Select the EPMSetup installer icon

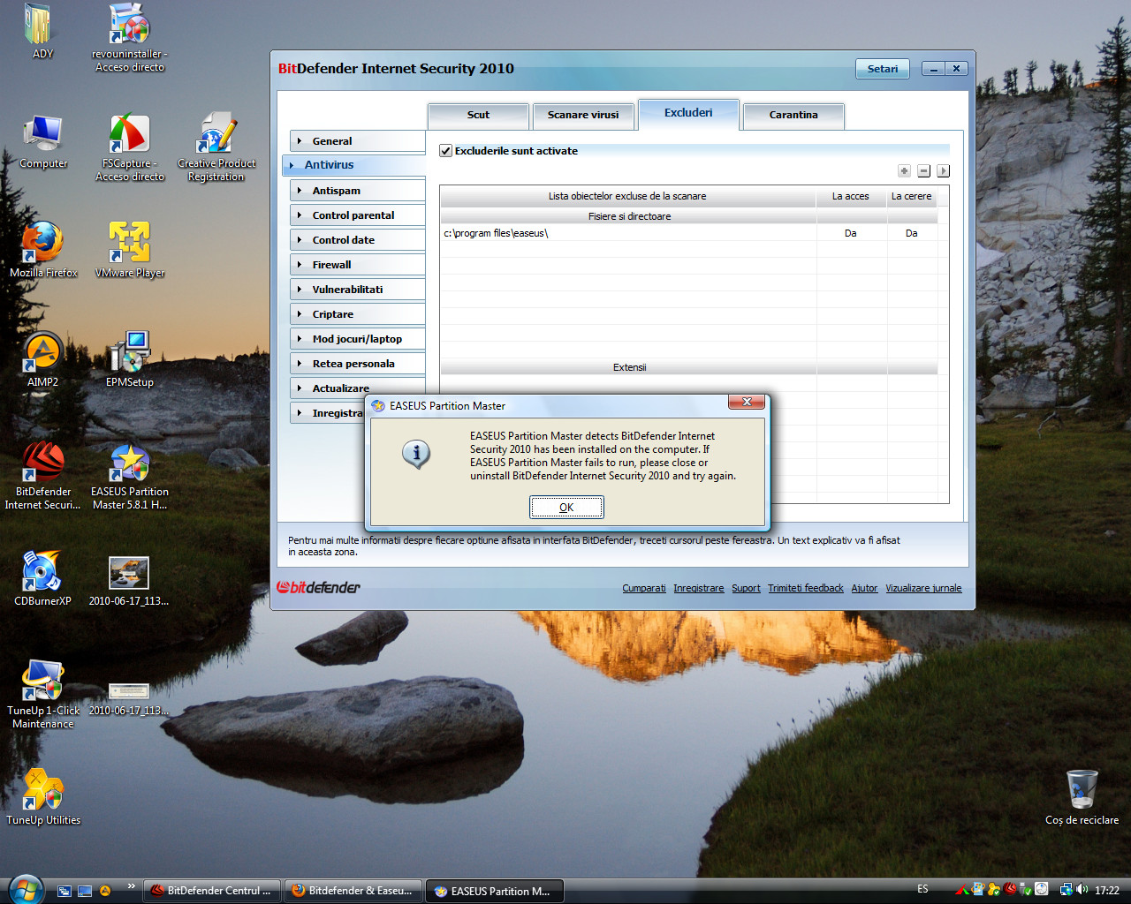[x=130, y=359]
